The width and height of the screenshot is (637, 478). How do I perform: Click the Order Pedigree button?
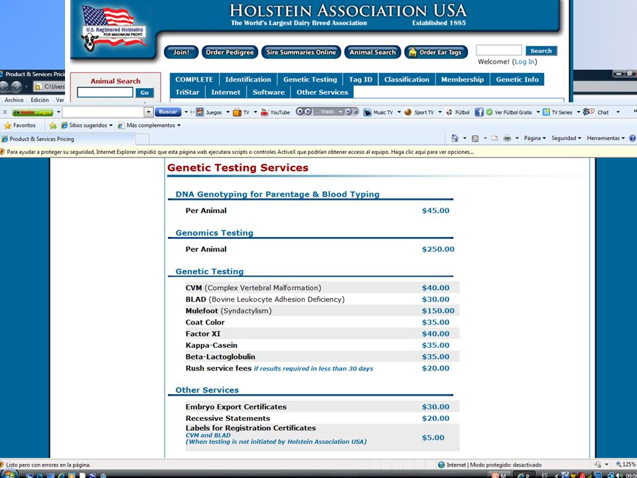[x=230, y=52]
